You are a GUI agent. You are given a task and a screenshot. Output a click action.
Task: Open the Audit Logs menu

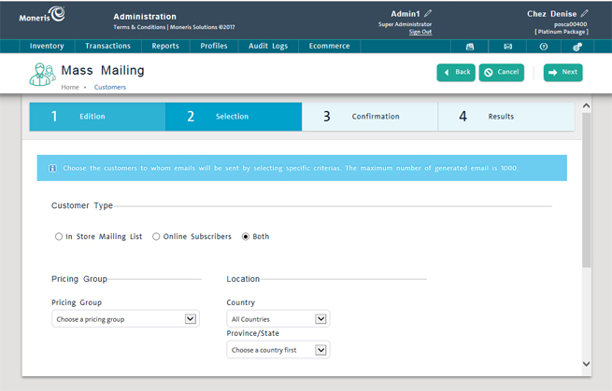click(x=268, y=46)
